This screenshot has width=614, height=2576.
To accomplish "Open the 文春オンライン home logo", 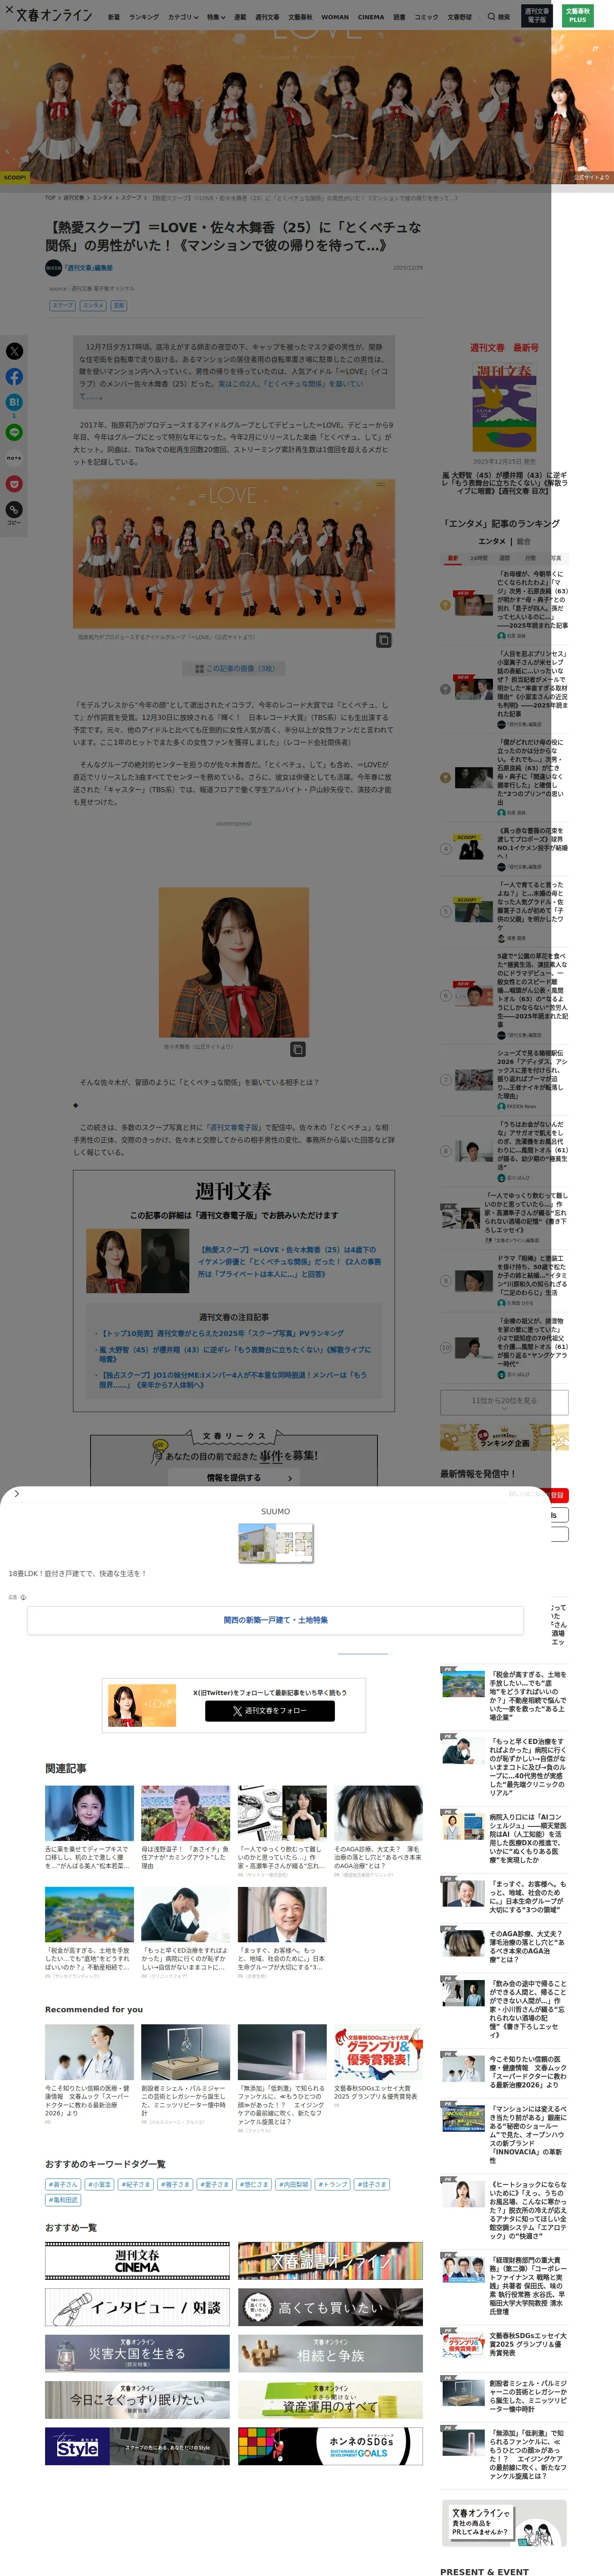I will 54,15.
